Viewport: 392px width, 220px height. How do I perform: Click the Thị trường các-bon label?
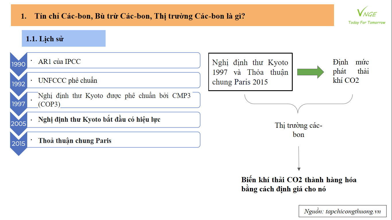pos(298,130)
